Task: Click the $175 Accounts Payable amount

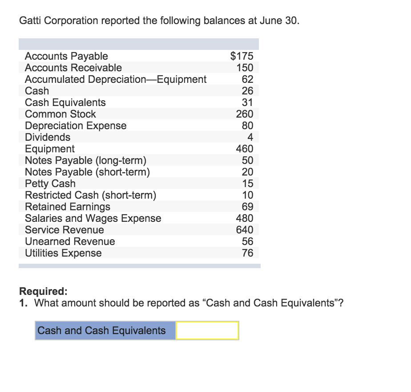Action: pyautogui.click(x=242, y=56)
